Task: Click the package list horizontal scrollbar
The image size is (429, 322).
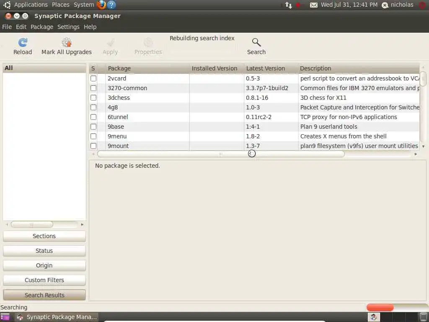Action: point(220,154)
